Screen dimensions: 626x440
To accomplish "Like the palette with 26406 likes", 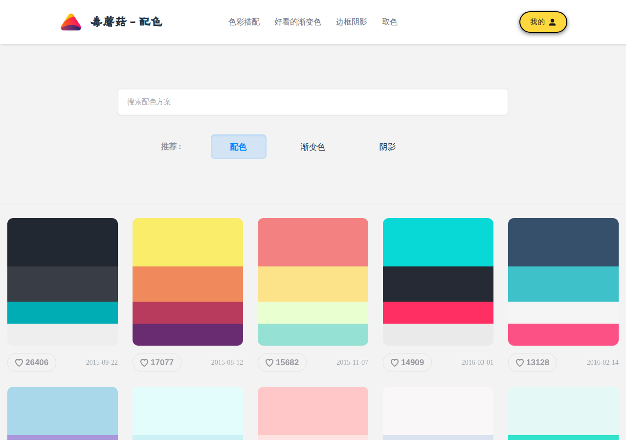I will pyautogui.click(x=32, y=363).
